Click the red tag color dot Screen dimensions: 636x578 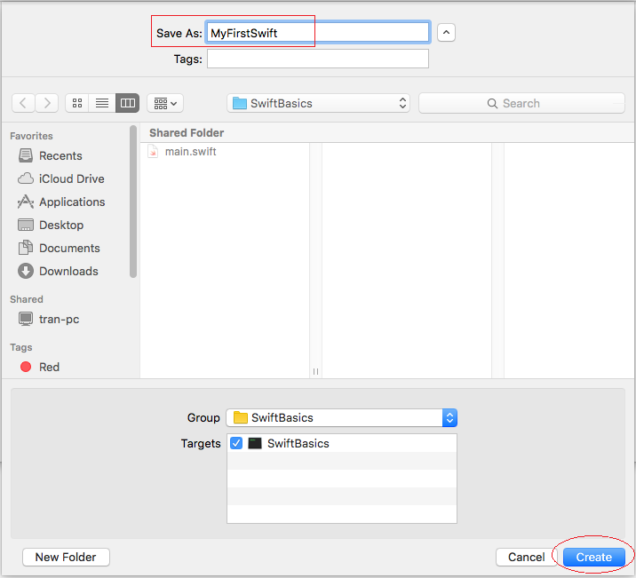coord(26,367)
